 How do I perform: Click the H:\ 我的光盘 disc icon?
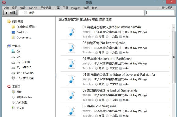click(13, 78)
